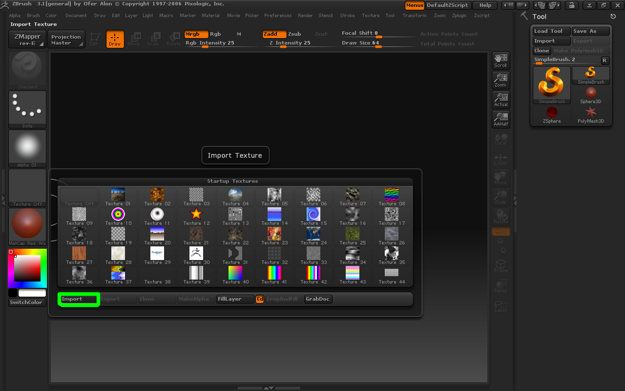Toggle Mrgb material and color mode
Screen dimensions: 625x391
click(196, 34)
